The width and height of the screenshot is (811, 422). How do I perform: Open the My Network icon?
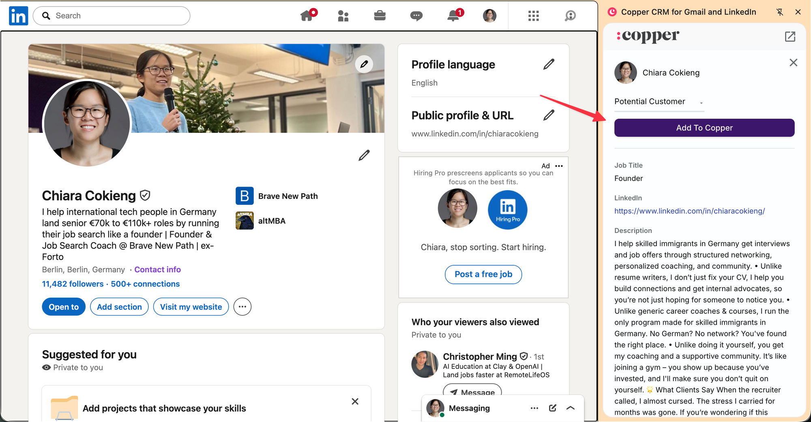[343, 16]
